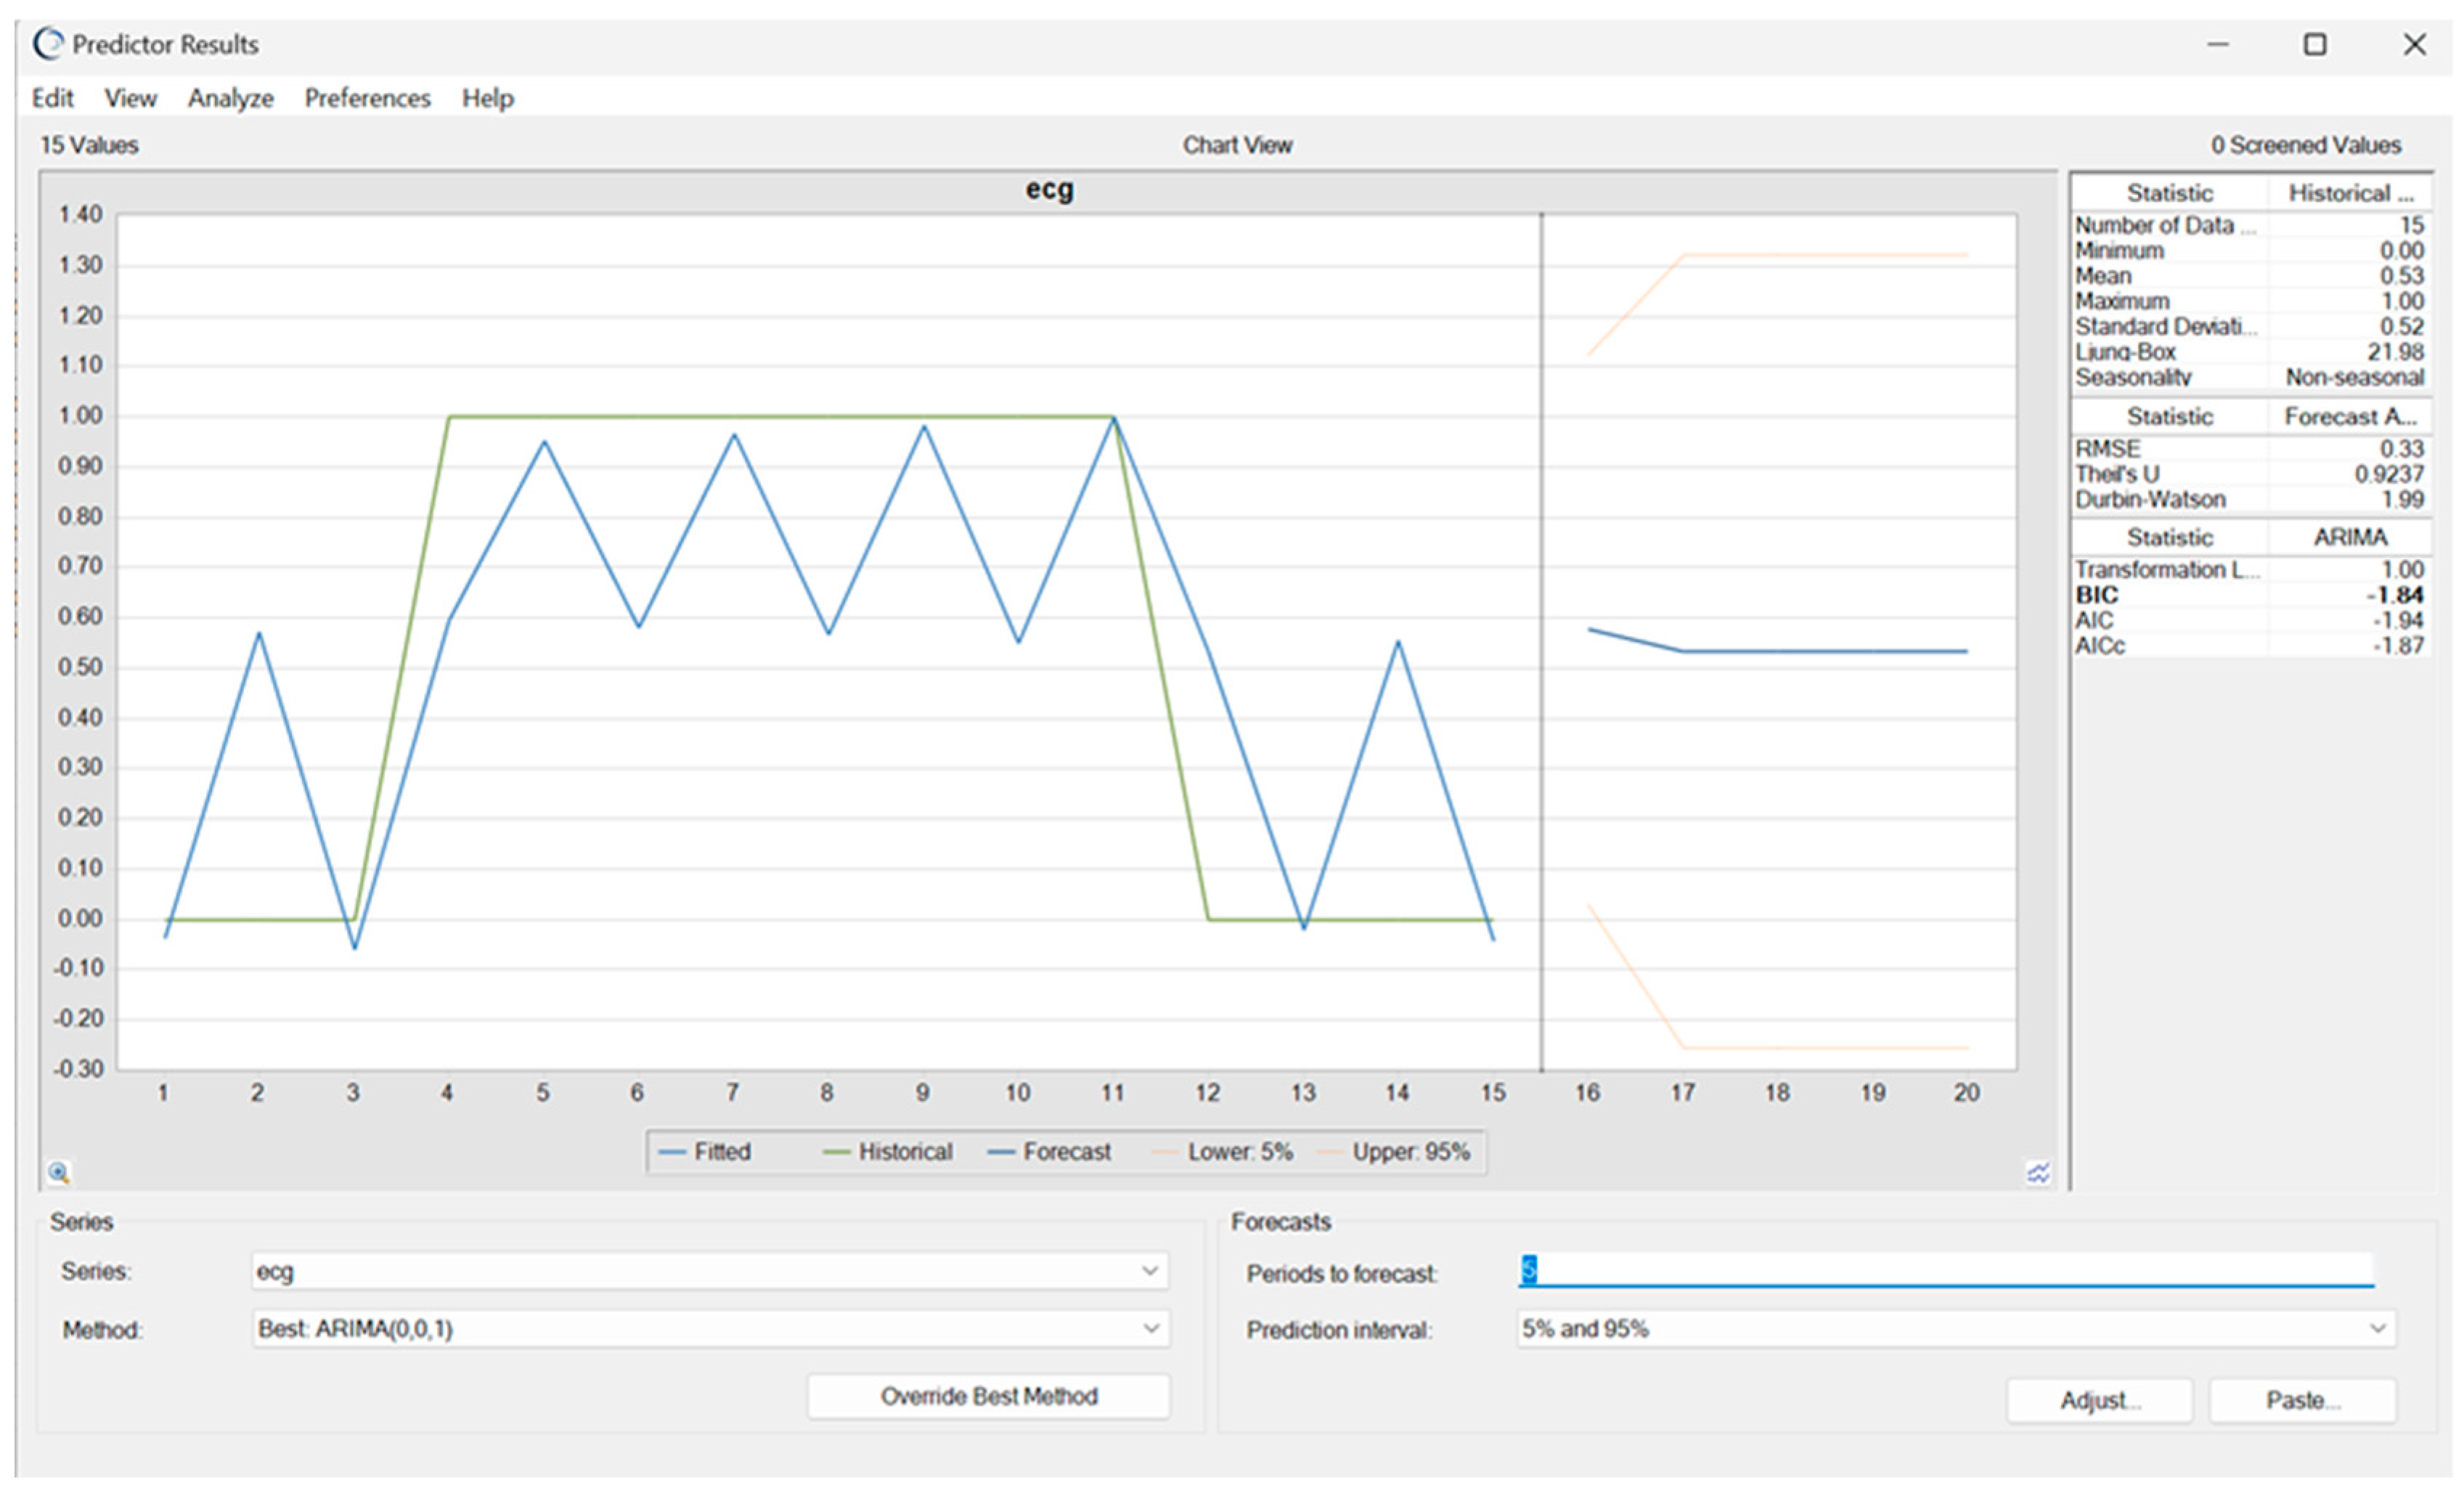This screenshot has width=2464, height=1491.
Task: Open the Method dropdown with ARIMA(0,0,1)
Action: [x=1149, y=1329]
